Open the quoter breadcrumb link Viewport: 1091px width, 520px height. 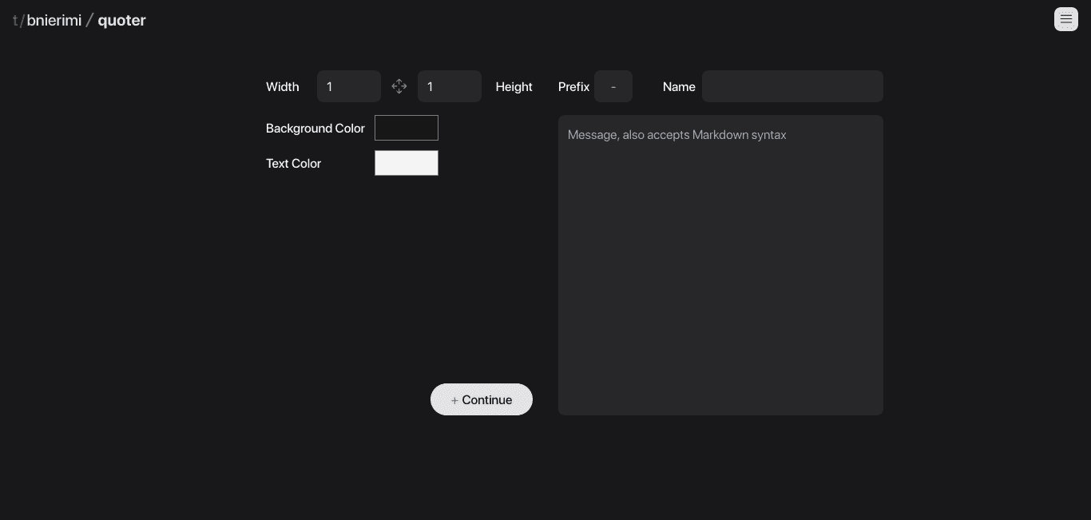click(121, 20)
